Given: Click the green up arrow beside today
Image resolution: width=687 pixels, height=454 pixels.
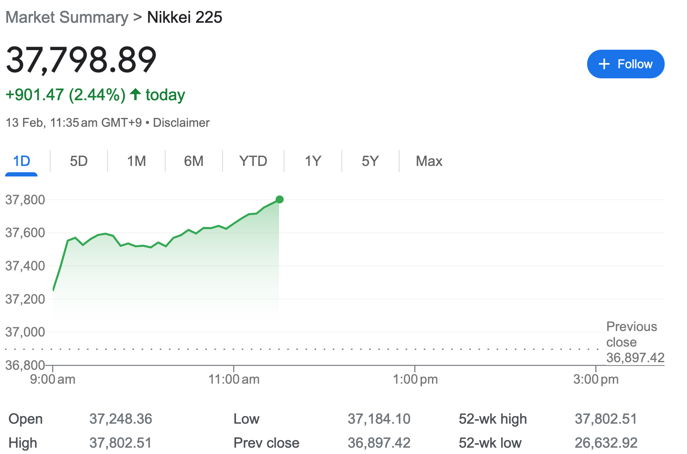Looking at the screenshot, I should (135, 94).
